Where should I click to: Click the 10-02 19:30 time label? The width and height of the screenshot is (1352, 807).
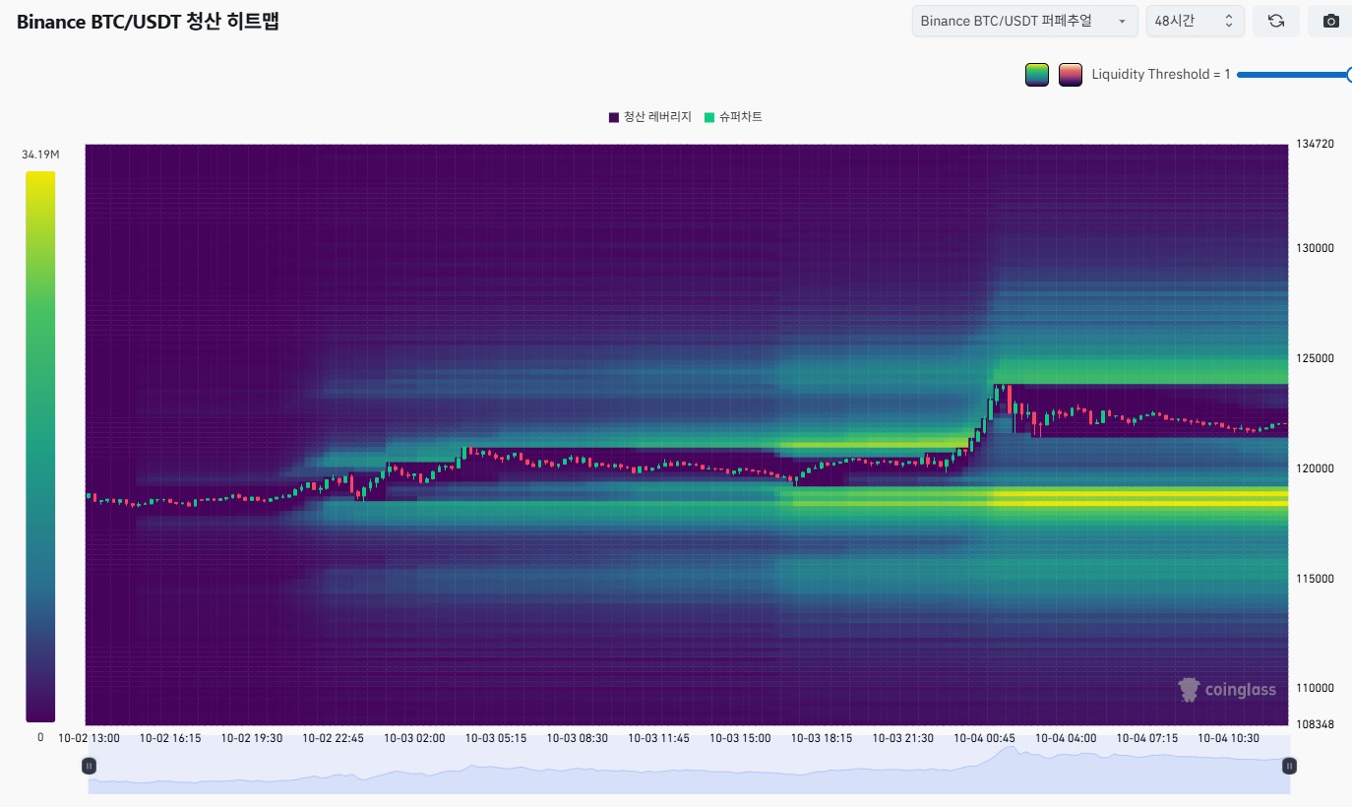[x=252, y=737]
